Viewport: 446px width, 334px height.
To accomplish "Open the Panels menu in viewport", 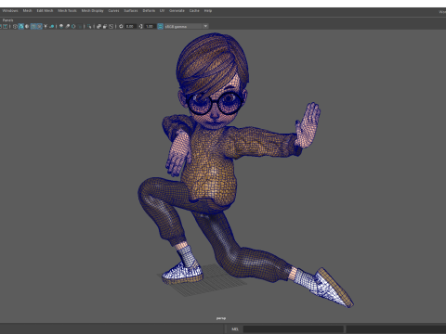I will 7,20.
